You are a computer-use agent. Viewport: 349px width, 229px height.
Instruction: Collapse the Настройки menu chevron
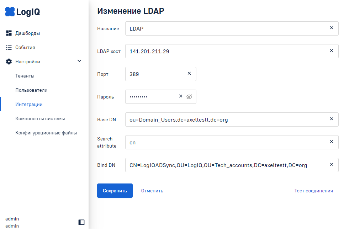pyautogui.click(x=79, y=61)
